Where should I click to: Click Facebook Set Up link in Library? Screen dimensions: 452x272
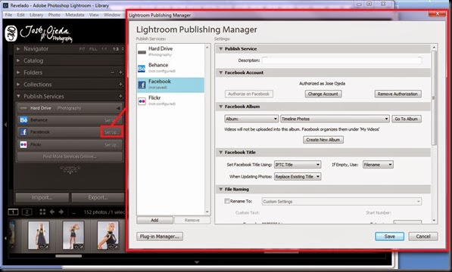point(111,132)
